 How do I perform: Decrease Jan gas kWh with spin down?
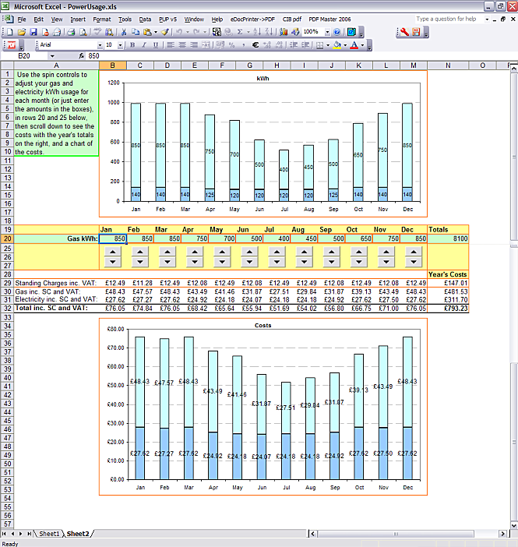tap(113, 262)
